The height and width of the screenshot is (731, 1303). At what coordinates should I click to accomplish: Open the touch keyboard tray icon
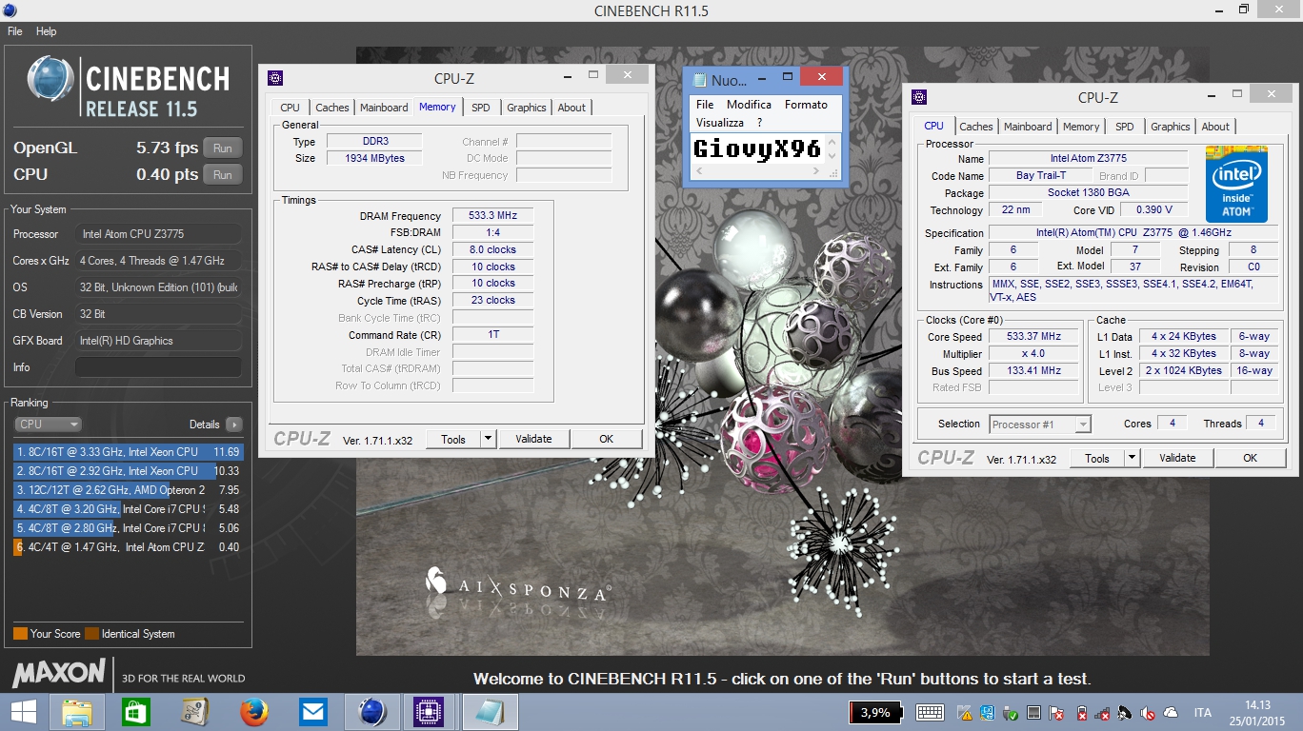pos(930,712)
